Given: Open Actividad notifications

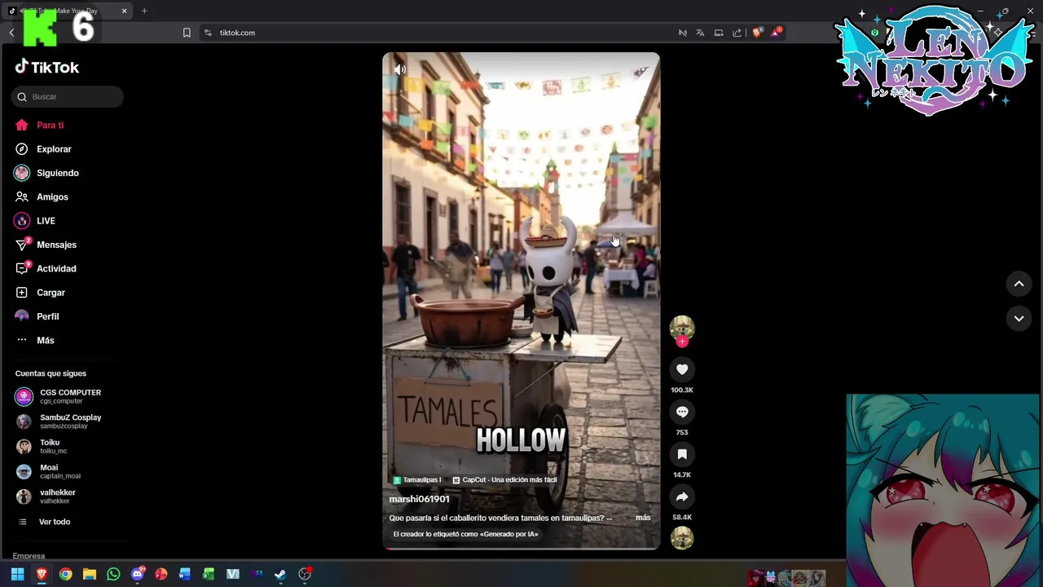Looking at the screenshot, I should 46,268.
